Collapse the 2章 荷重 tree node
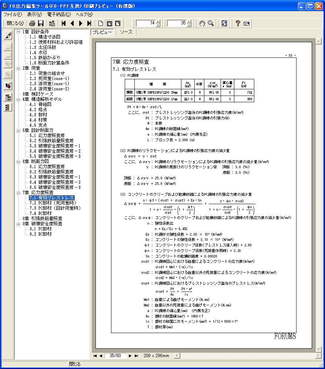The image size is (325, 369). (19, 69)
